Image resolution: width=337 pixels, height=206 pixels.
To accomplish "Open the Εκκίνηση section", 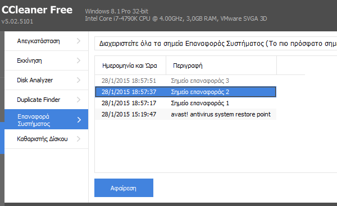I will point(46,60).
